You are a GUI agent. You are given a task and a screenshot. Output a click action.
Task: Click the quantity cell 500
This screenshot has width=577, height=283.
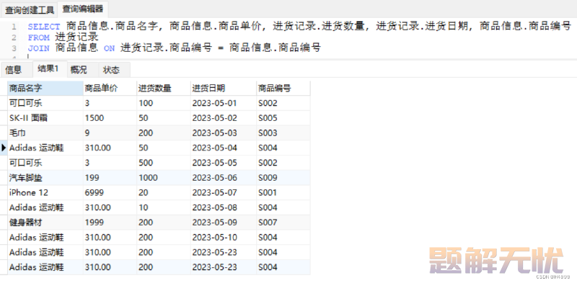tap(164, 163)
